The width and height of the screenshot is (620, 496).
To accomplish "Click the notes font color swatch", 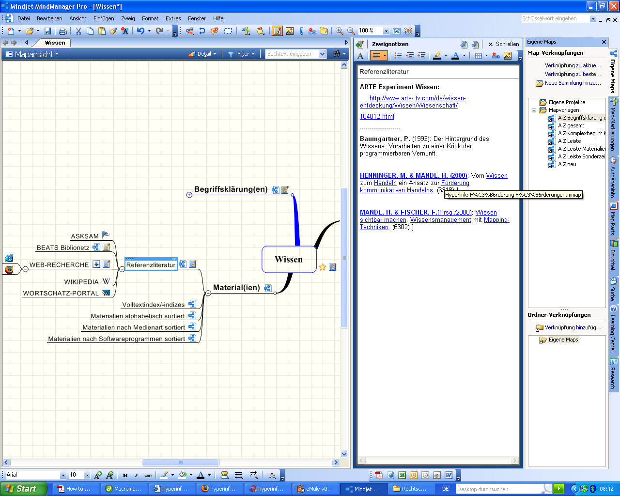I will pos(455,56).
